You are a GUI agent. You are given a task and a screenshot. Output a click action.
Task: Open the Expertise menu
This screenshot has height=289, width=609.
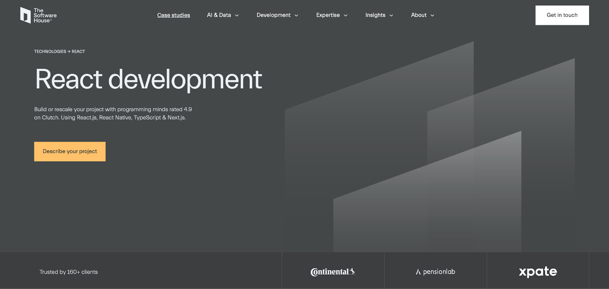[328, 15]
